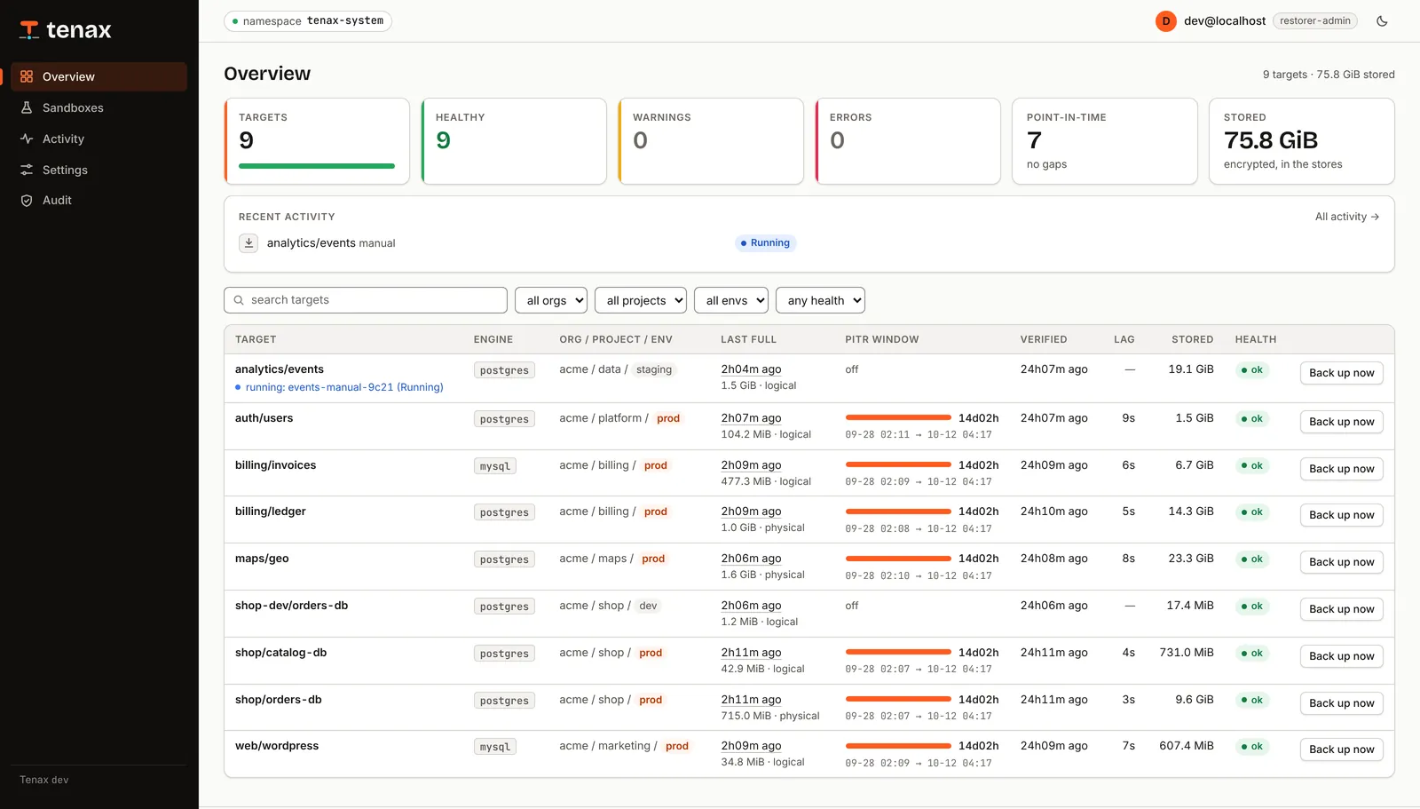This screenshot has height=809, width=1420.
Task: Click the Audit shield icon
Action: [x=27, y=201]
